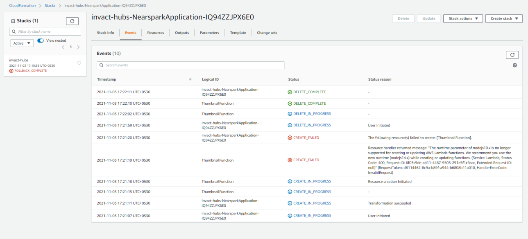Focus the Search events field
Viewport: 528px width, 239px height.
[x=190, y=65]
